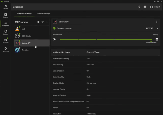
Task: Open Valorant's three-dot options menu
Action: click(157, 22)
